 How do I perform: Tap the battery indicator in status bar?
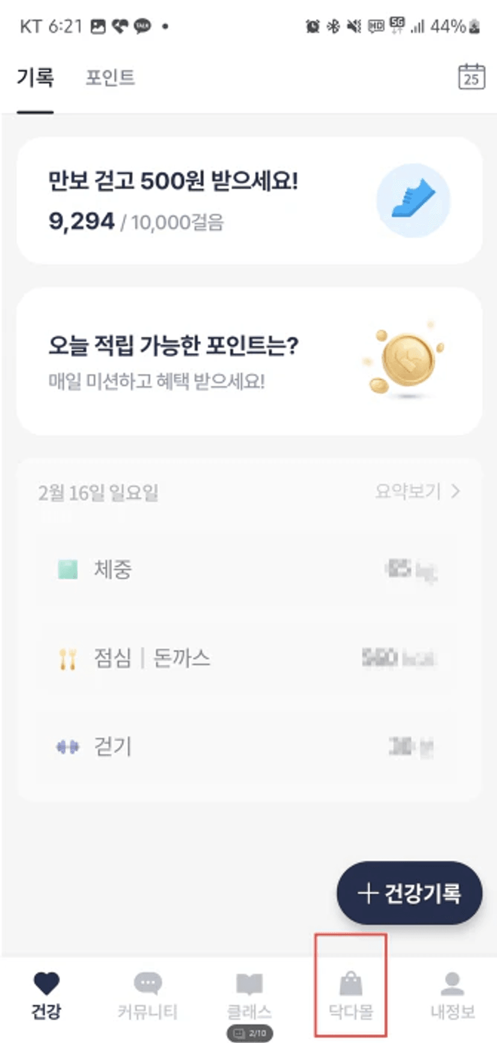point(475,26)
